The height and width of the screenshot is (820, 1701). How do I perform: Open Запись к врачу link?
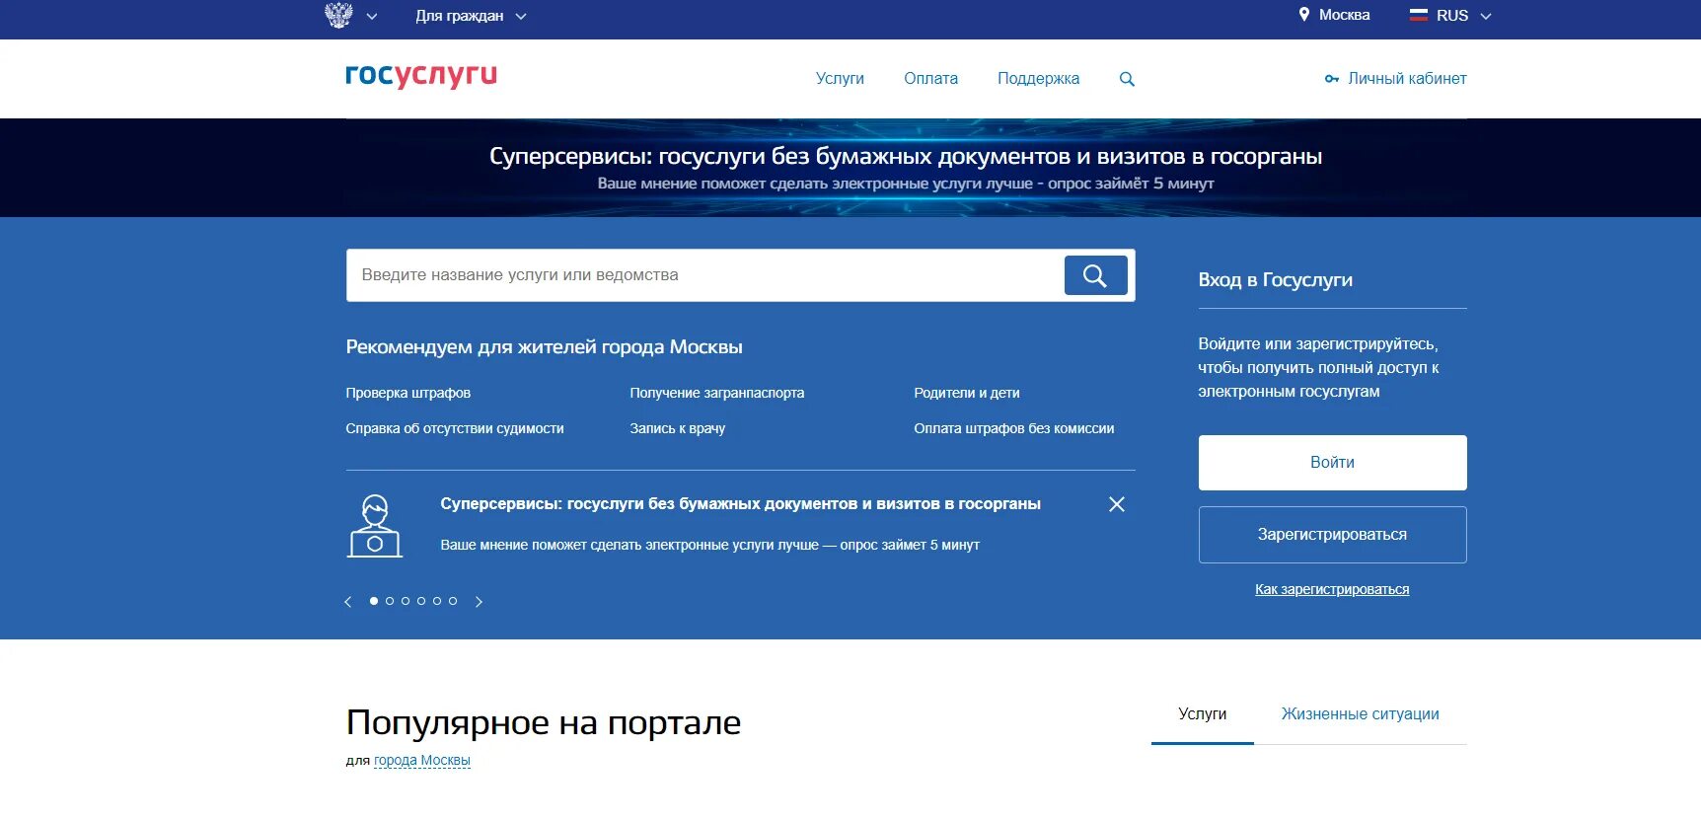tap(678, 428)
